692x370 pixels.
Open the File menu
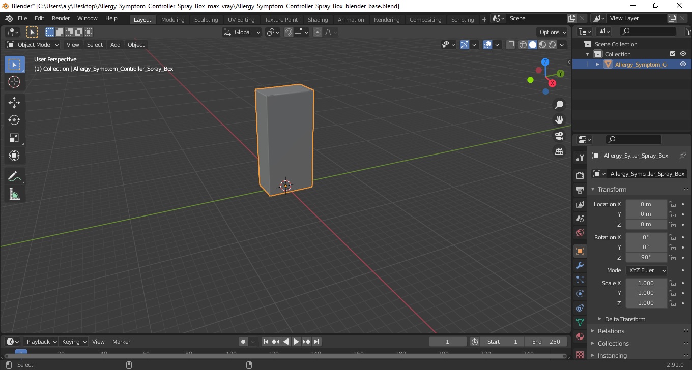22,18
